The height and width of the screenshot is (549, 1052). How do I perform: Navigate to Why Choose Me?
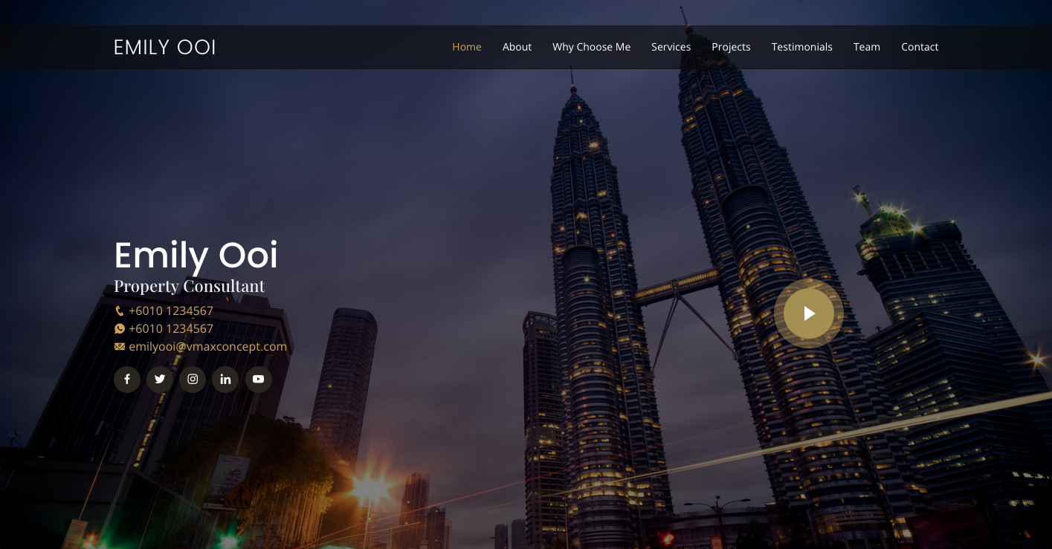tap(591, 47)
